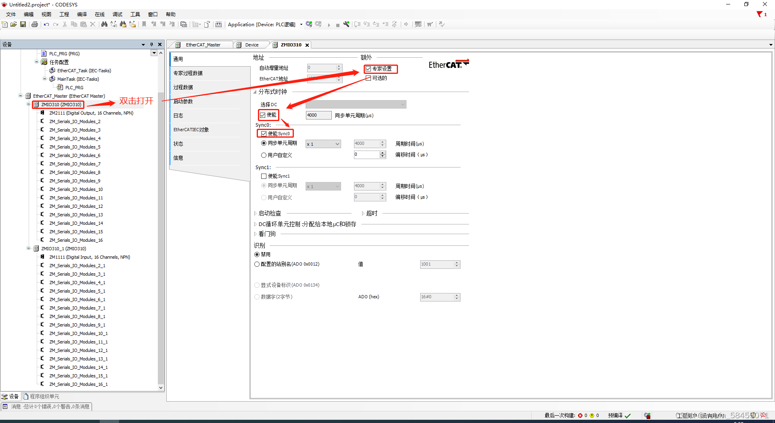Image resolution: width=775 pixels, height=423 pixels.
Task: Collapse the ZMIO310_1 device tree node
Action: [29, 248]
